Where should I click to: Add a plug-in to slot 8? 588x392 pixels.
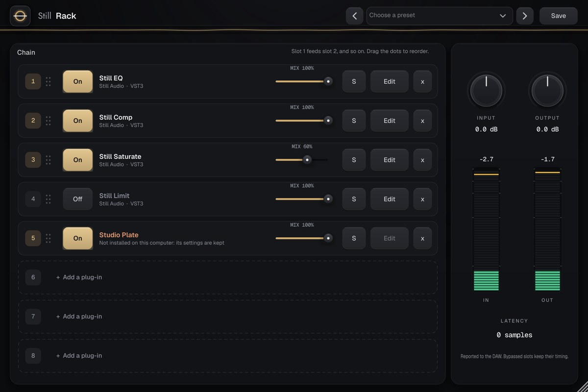pyautogui.click(x=228, y=356)
